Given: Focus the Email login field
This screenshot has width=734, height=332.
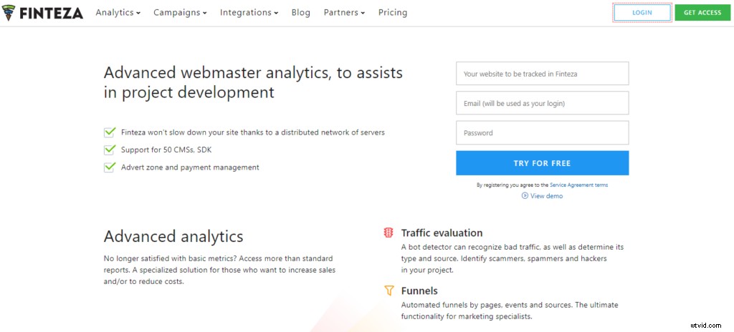Looking at the screenshot, I should click(542, 103).
